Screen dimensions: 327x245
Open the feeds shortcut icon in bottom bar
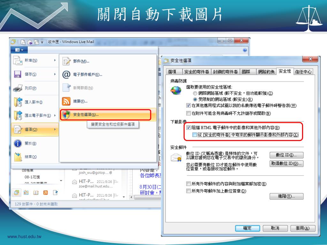45,193
